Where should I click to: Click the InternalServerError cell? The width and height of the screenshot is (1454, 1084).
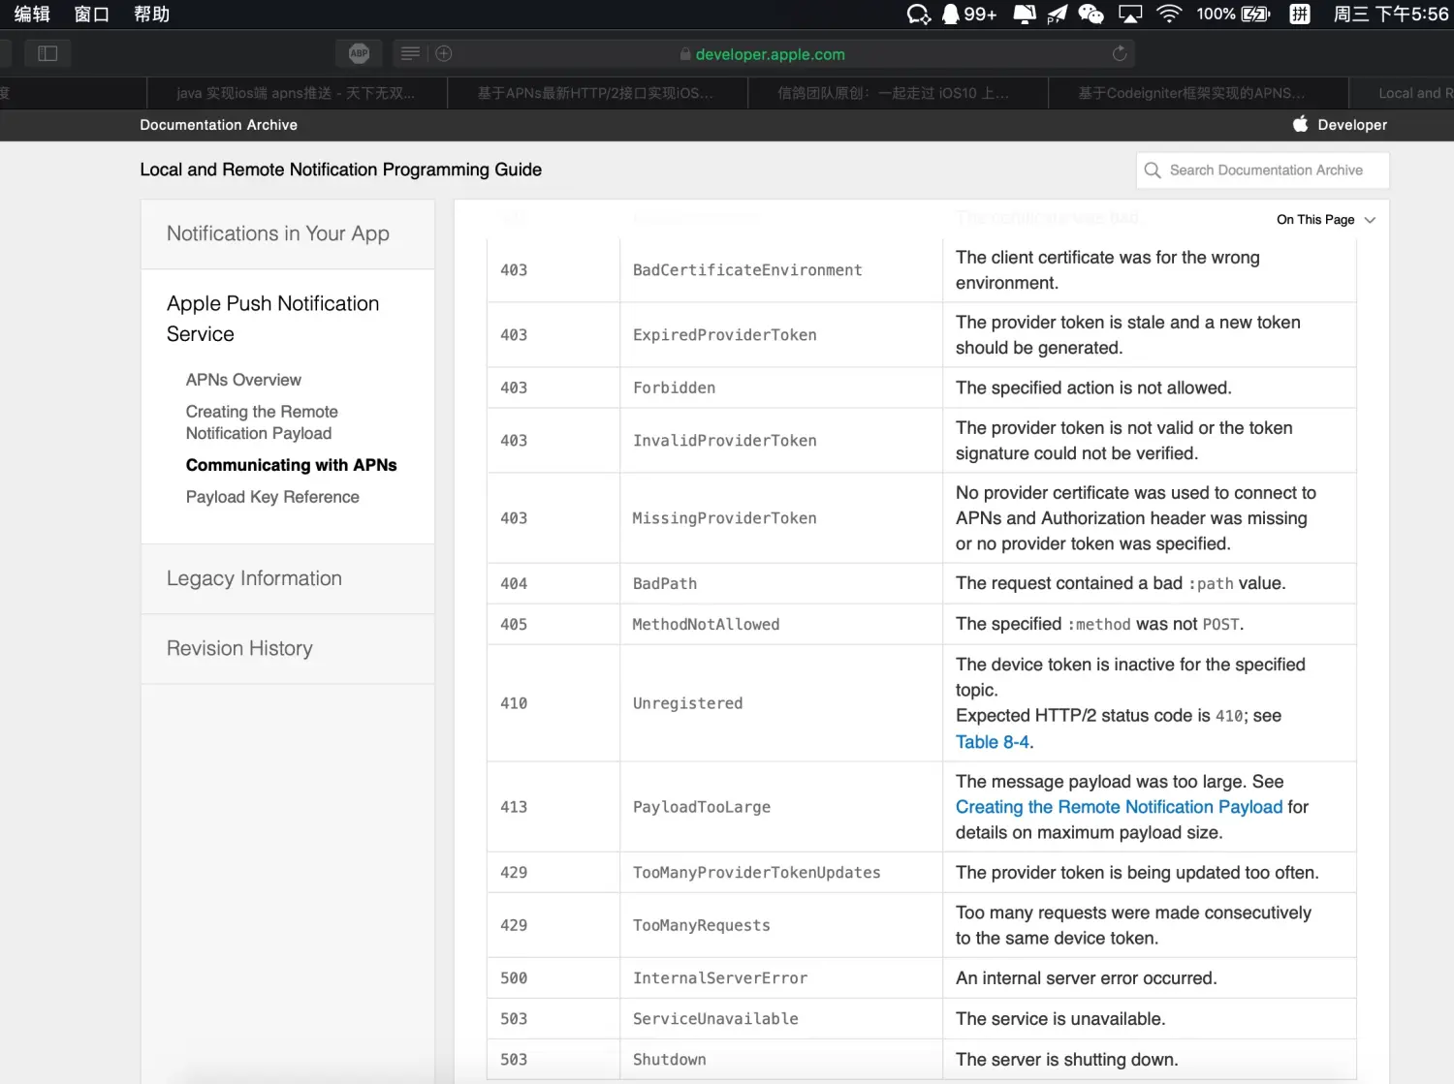780,978
